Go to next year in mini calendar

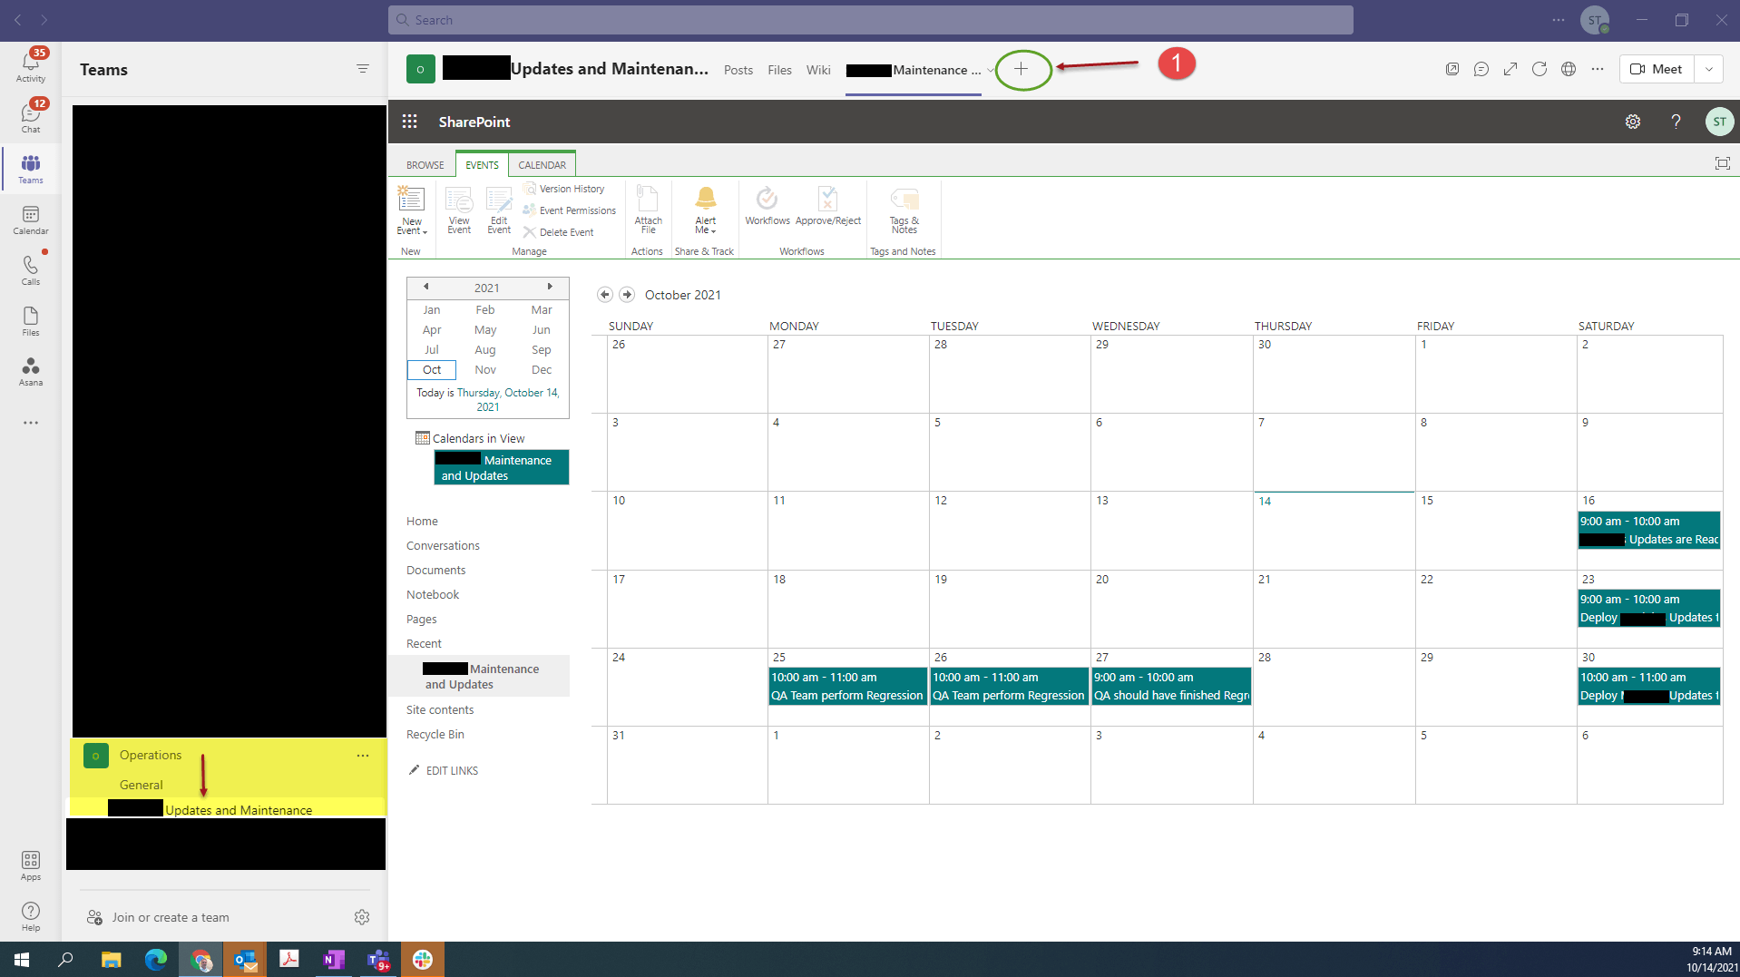pyautogui.click(x=550, y=287)
